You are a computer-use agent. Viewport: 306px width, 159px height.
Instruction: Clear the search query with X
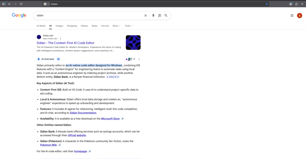[146, 15]
